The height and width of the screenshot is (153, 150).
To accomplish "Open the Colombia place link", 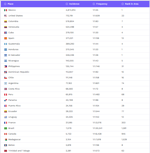I will pos(13,21).
